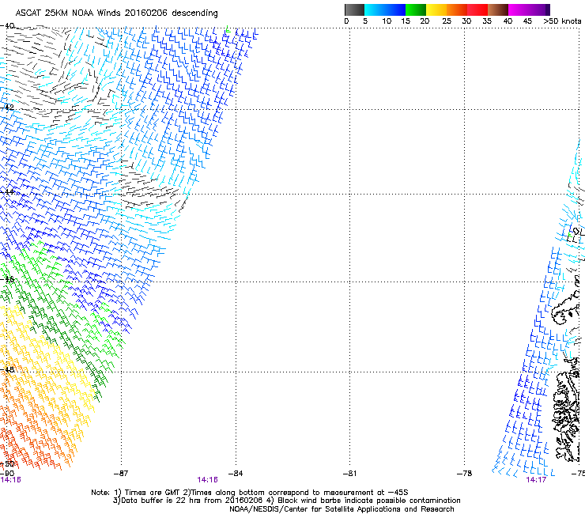Click the '14:16' time label below the -90 label
Viewport: 585px width, 514px height.
(x=10, y=480)
